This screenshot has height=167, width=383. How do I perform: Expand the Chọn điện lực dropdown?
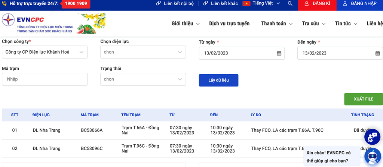(143, 52)
